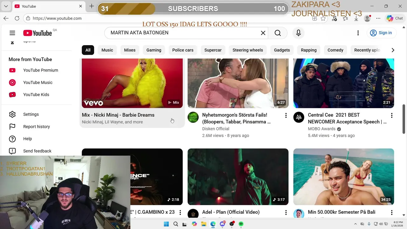Select the Supercar filter chip
This screenshot has height=229, width=407.
point(213,50)
